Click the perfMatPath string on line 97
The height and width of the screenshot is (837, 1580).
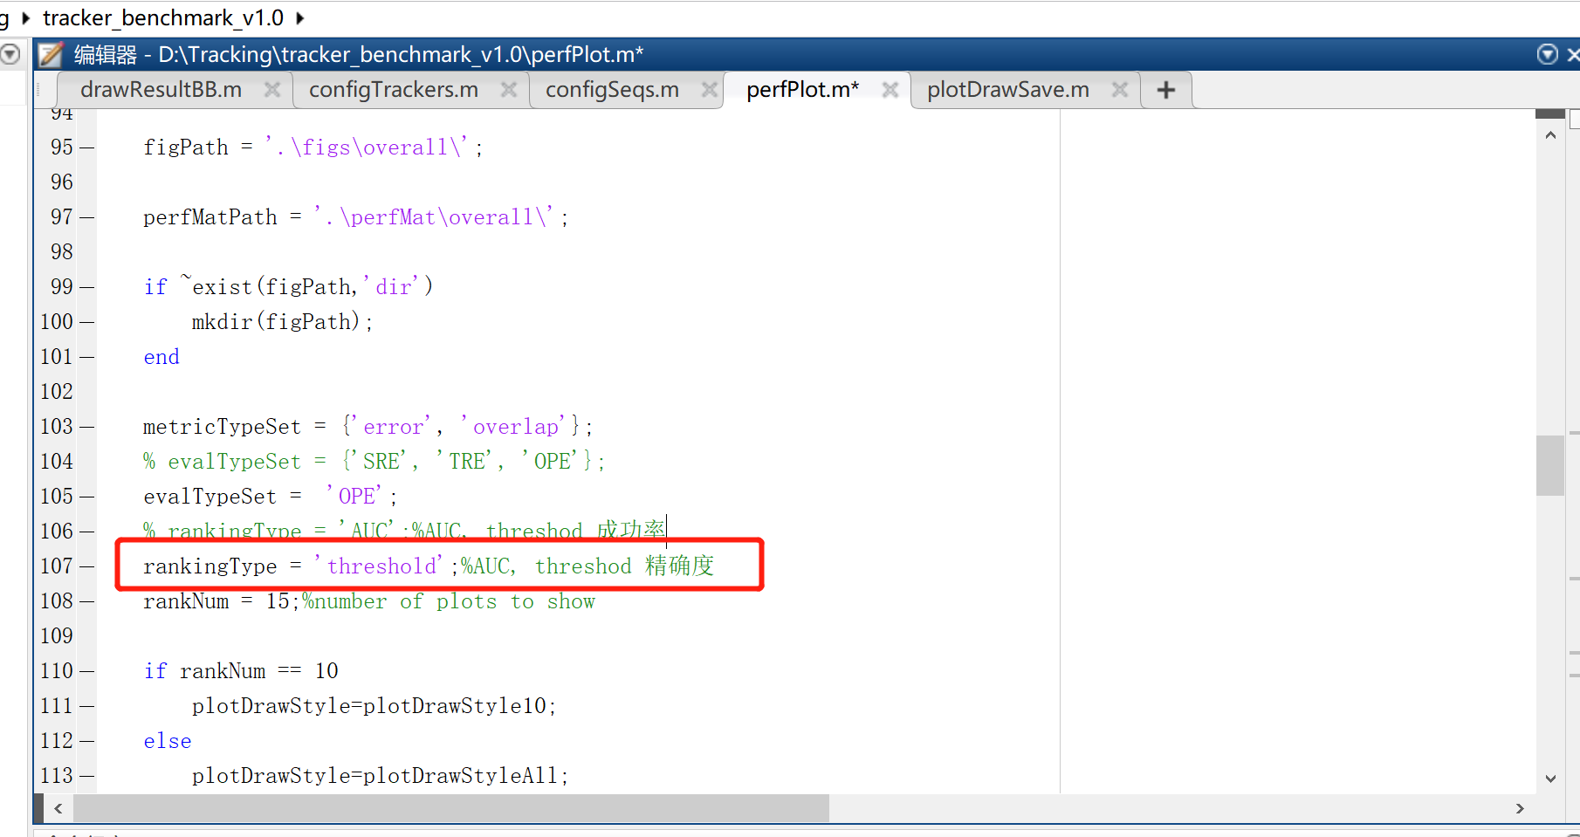tap(435, 216)
